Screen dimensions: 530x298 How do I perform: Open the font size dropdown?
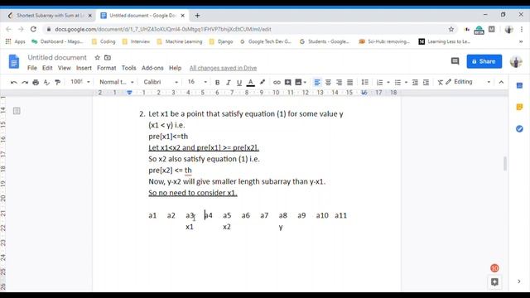point(197,82)
